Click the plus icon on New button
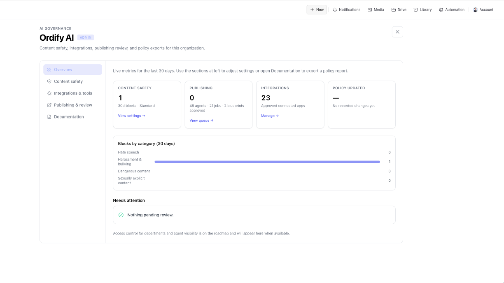 click(312, 9)
